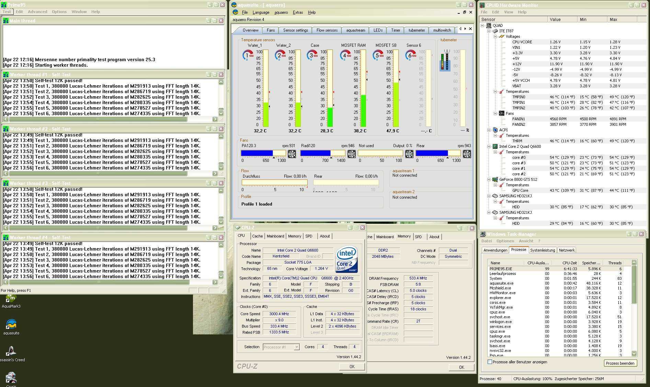Collapse the ITE IT87 tree node
This screenshot has height=387, width=650.
489,31
